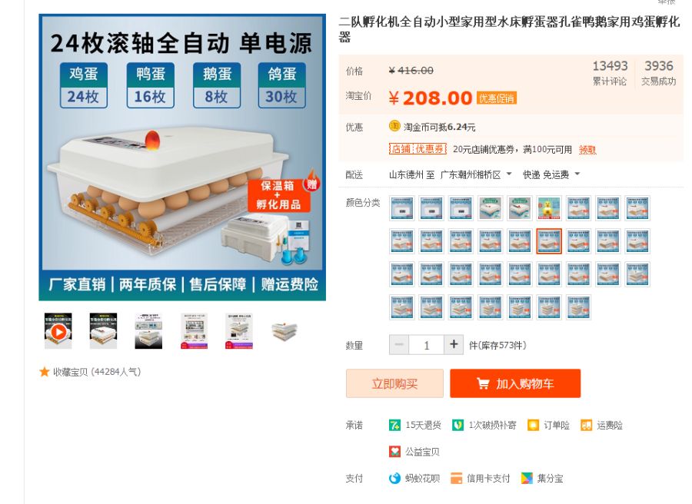This screenshot has width=692, height=504.
Task: Decrease quantity with the minus button
Action: pyautogui.click(x=399, y=344)
